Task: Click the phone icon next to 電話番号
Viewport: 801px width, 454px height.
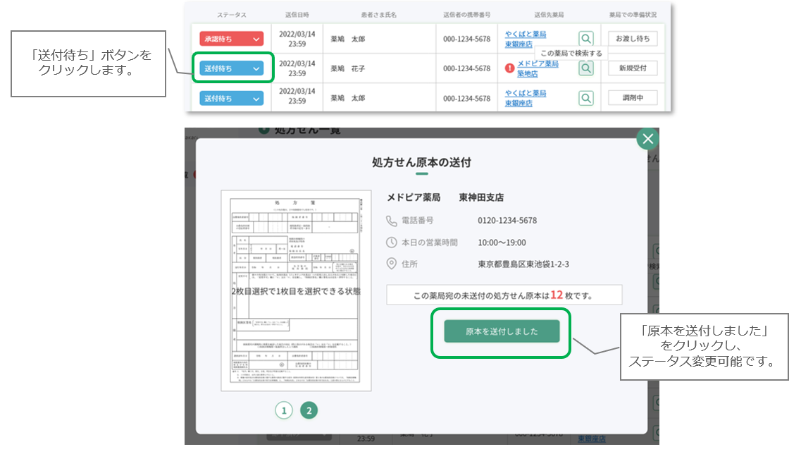Action: click(x=391, y=221)
